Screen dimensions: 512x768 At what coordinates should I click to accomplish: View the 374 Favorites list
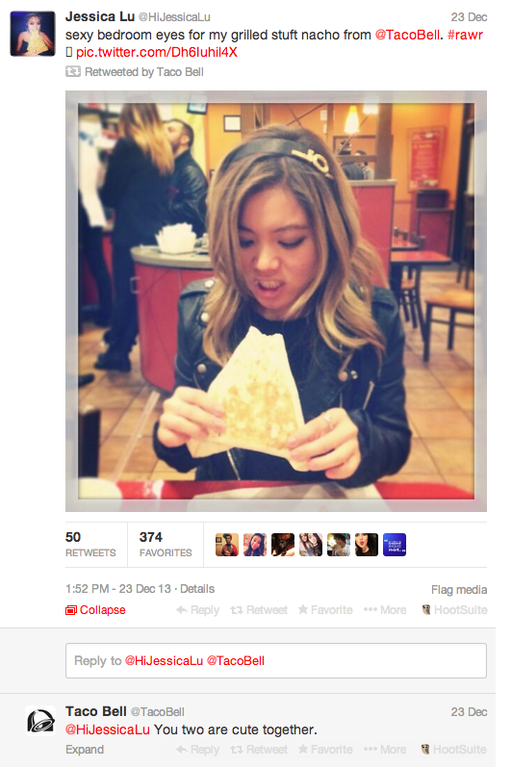pyautogui.click(x=166, y=544)
